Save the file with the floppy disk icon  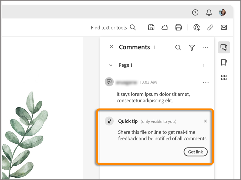coord(151,28)
